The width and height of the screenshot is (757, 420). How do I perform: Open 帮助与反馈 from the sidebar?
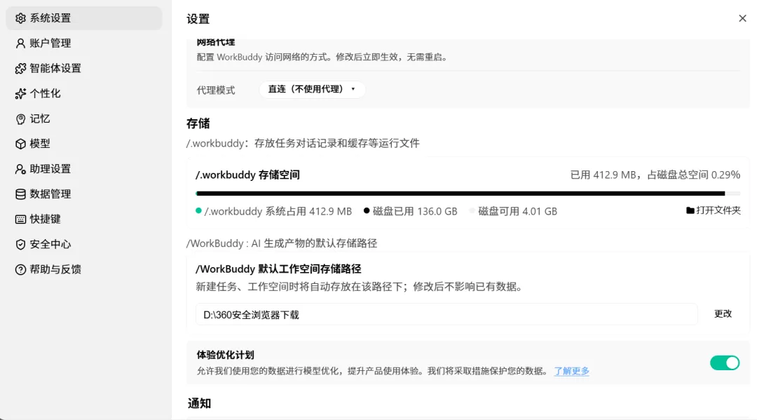tap(84, 269)
